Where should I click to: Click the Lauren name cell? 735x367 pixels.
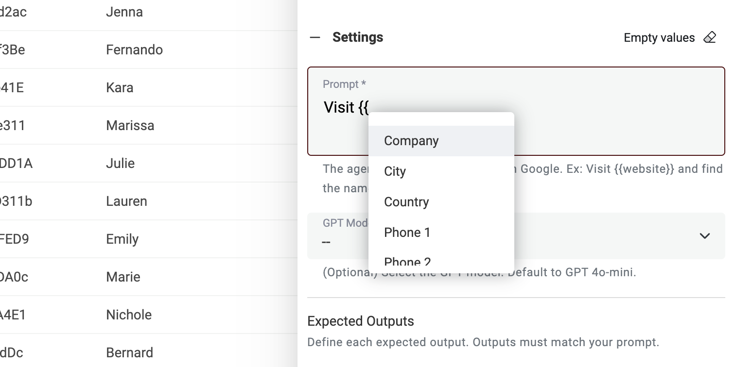(x=126, y=201)
